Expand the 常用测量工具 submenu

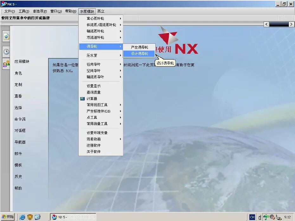(x=101, y=124)
